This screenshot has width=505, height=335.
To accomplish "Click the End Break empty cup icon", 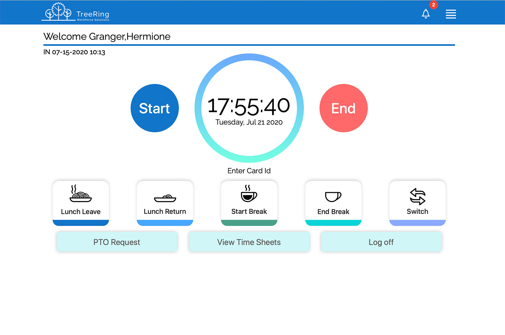I will pos(333,197).
